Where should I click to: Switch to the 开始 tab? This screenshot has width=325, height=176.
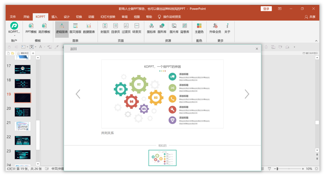coord(26,17)
